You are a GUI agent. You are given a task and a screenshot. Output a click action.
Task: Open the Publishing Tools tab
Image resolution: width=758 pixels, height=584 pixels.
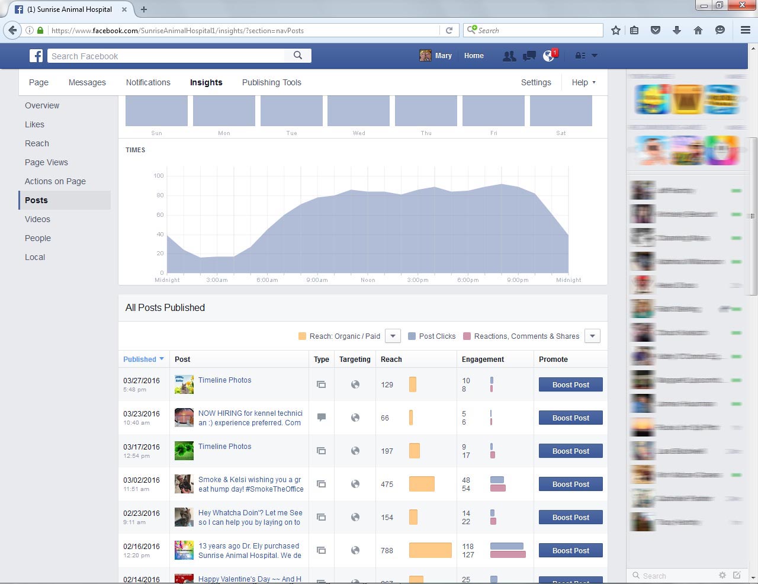[272, 82]
